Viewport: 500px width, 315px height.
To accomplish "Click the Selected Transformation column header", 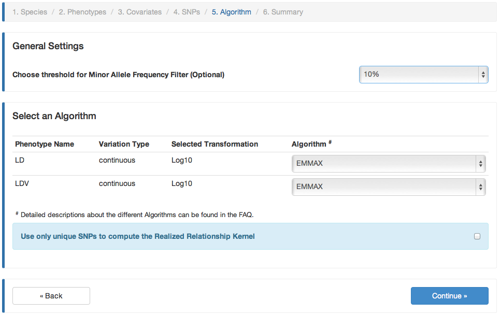I will point(215,144).
